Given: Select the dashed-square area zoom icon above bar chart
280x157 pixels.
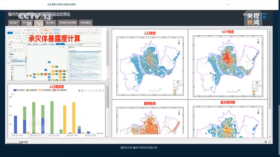Looking at the screenshot, I should point(86,91).
